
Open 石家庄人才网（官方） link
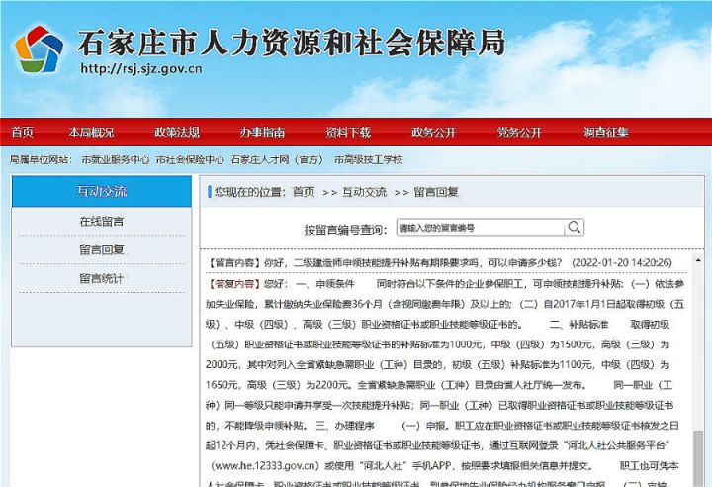tap(278, 159)
